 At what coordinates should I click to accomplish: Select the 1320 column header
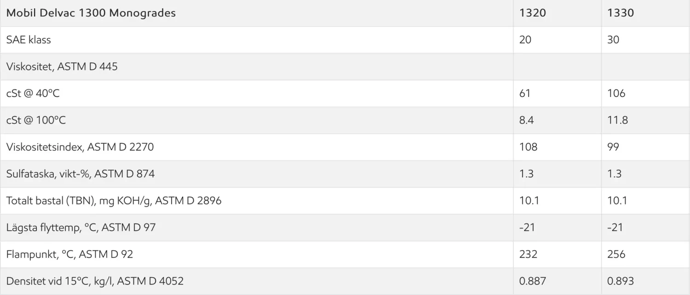click(x=533, y=13)
